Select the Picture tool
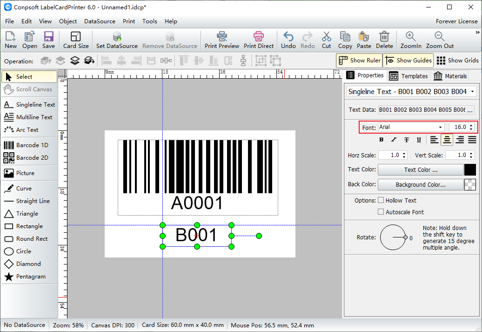 coord(29,173)
